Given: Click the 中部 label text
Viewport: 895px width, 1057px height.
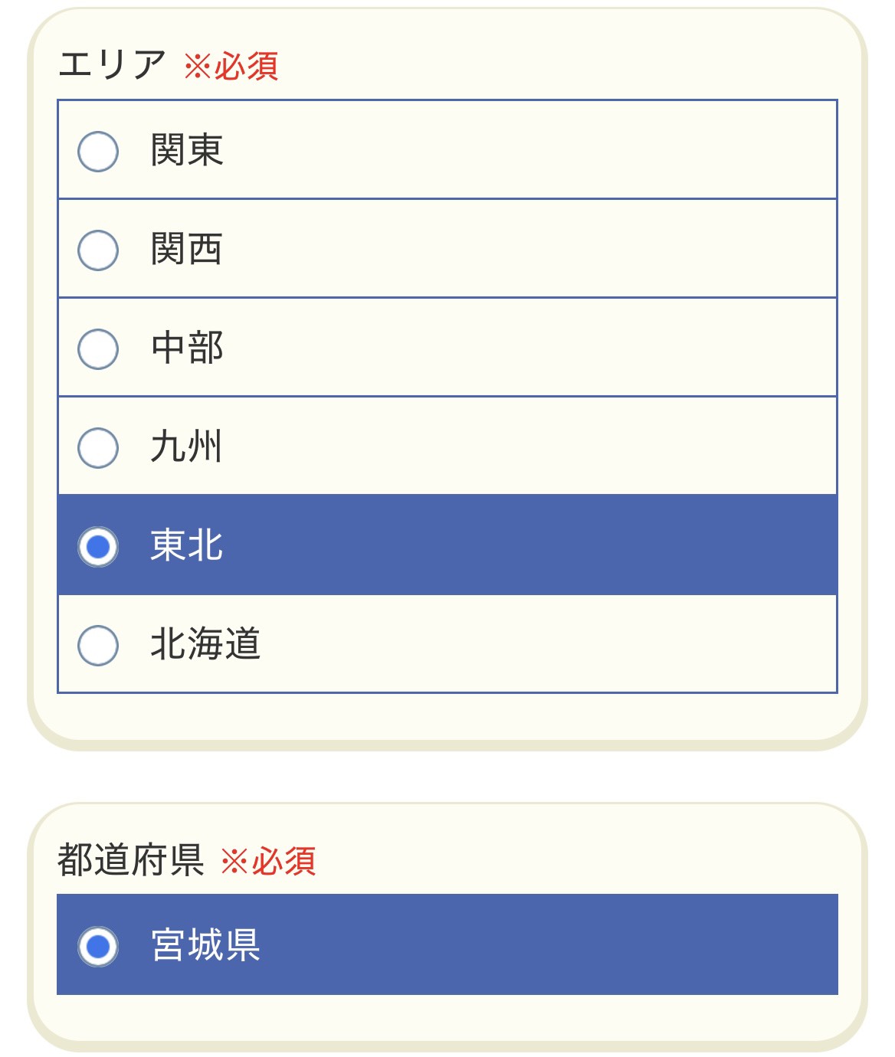Looking at the screenshot, I should click(x=186, y=348).
